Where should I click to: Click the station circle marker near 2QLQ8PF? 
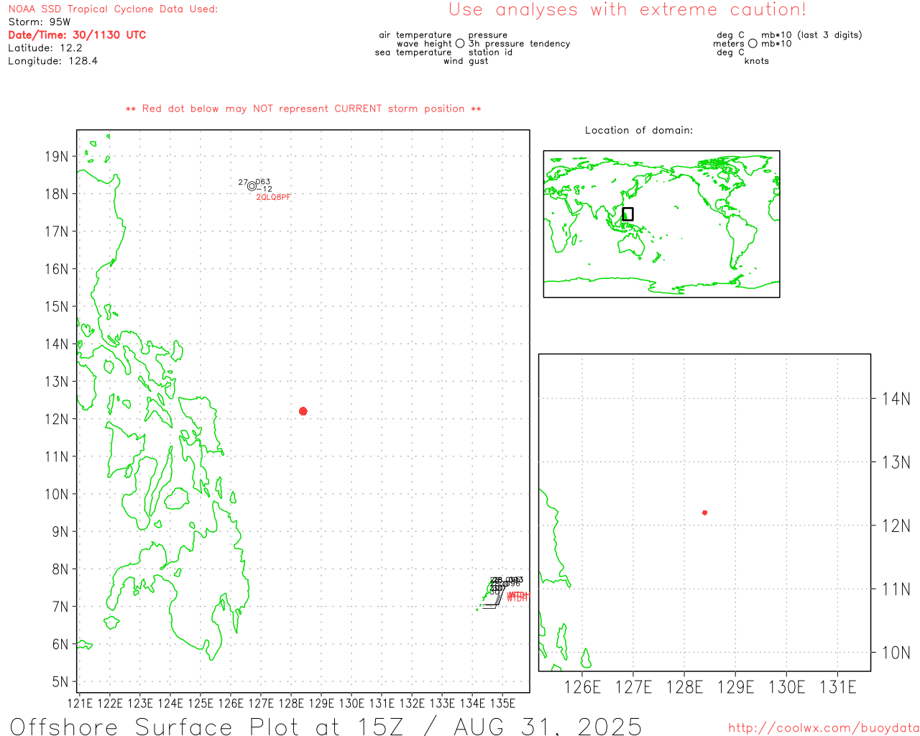click(252, 186)
